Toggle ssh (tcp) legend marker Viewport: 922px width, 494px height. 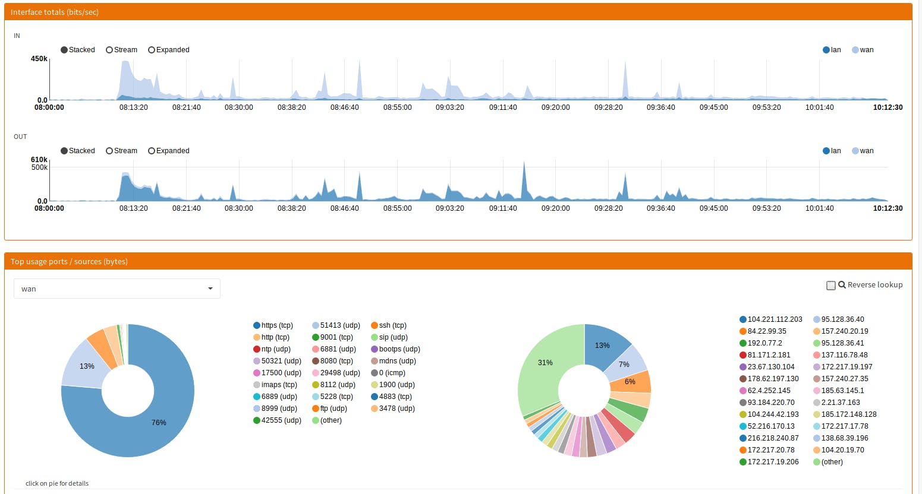pos(375,325)
